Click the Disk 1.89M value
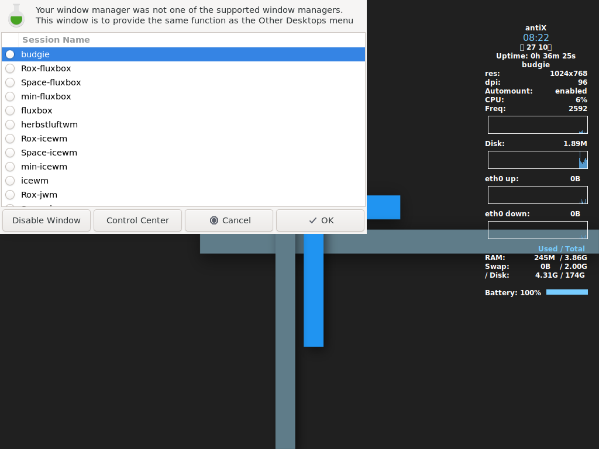This screenshot has height=449, width=599. (x=576, y=144)
